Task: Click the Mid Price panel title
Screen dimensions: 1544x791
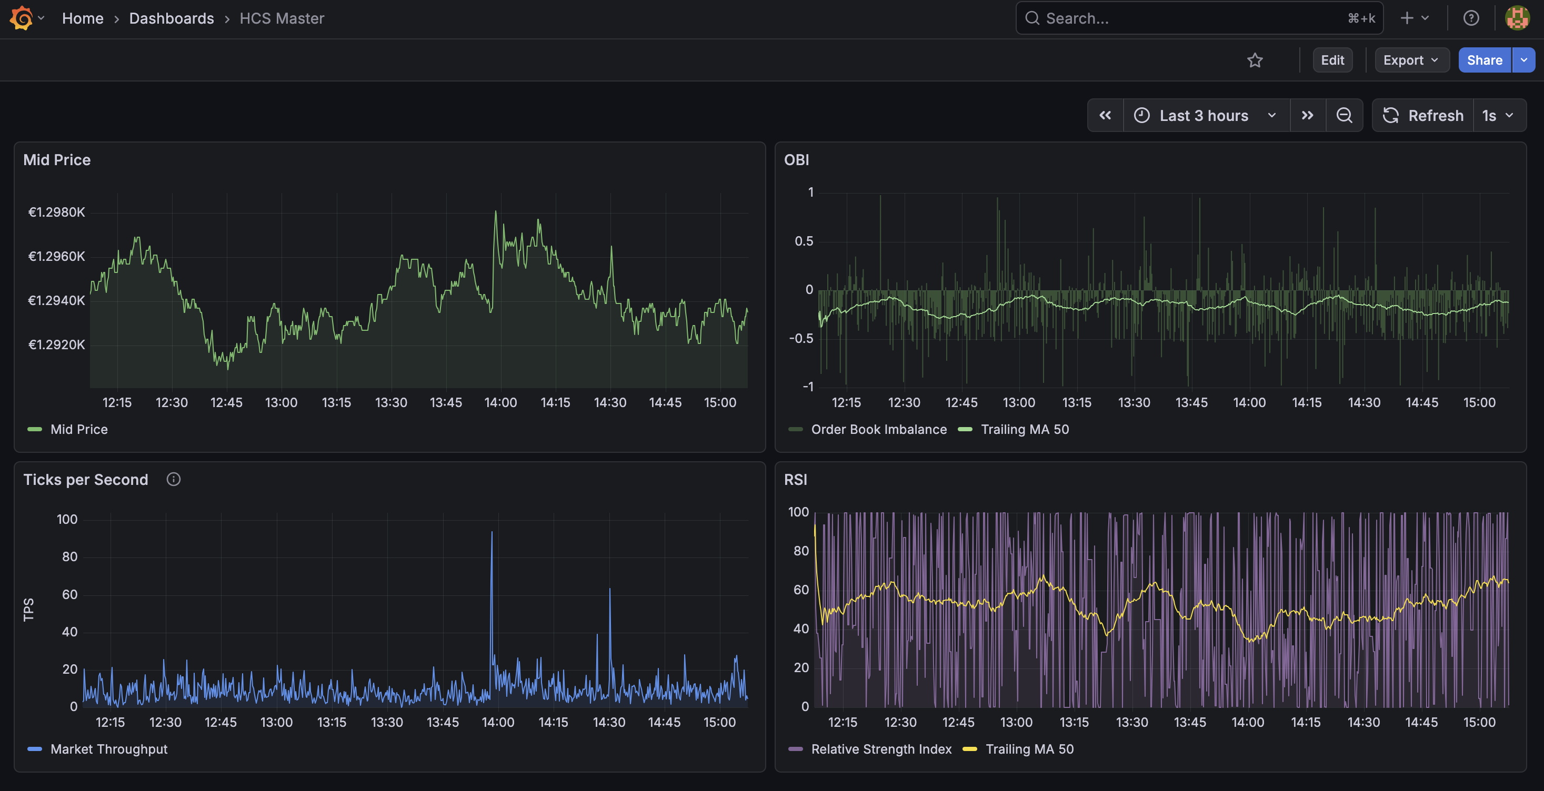Action: (x=57, y=160)
